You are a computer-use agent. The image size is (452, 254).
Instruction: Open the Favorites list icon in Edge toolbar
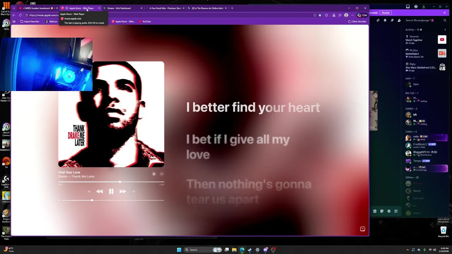click(x=340, y=15)
